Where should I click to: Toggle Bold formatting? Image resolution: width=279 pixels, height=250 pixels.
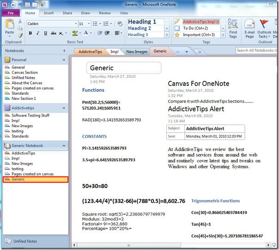(30, 33)
